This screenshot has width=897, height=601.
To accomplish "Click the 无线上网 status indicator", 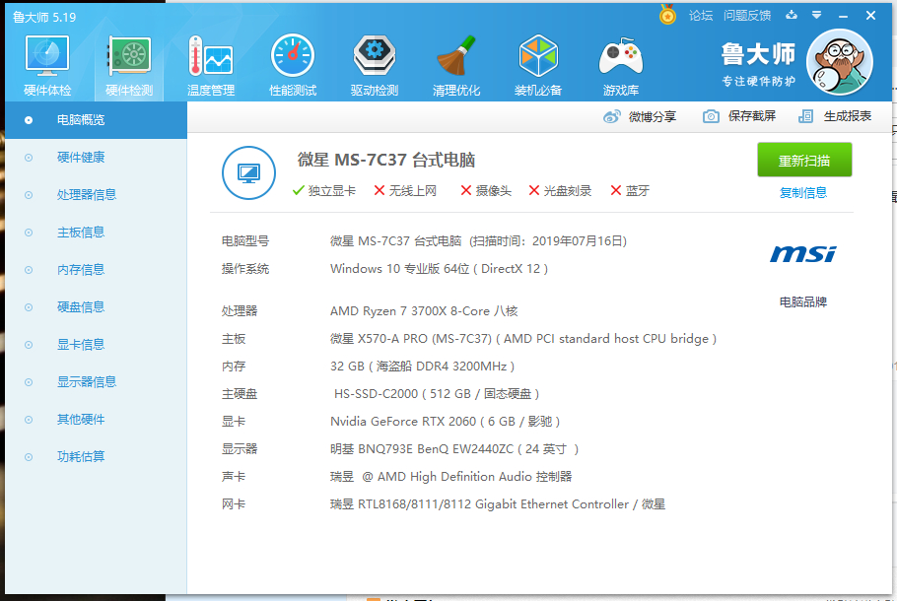I will (x=405, y=191).
